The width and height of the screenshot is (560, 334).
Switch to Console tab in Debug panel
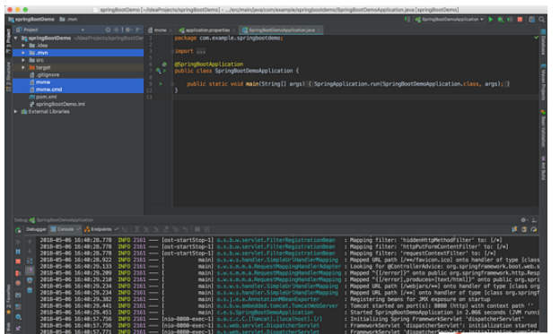65,229
